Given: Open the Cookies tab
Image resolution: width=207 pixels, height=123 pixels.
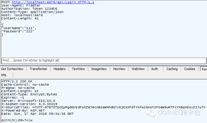Looking at the screenshot, I should 190,69.
